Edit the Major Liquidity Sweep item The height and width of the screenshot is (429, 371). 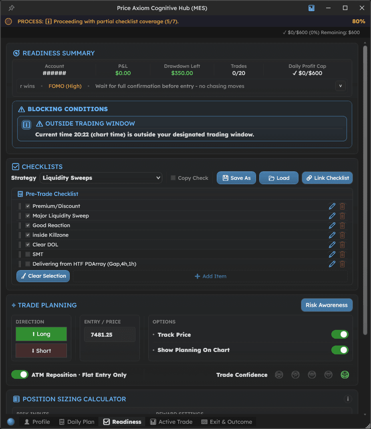coord(332,216)
